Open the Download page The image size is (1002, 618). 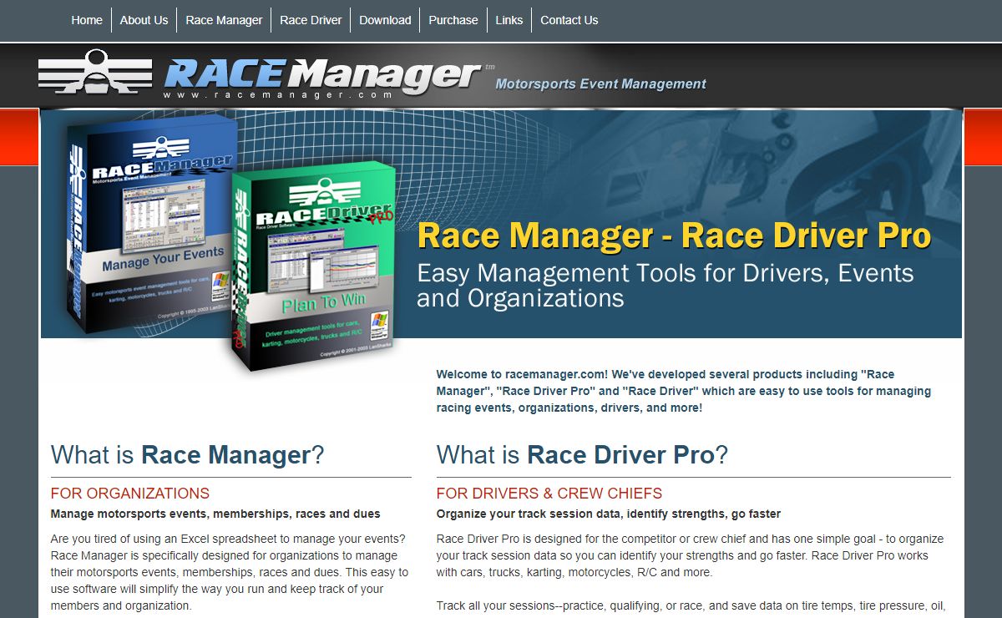385,20
